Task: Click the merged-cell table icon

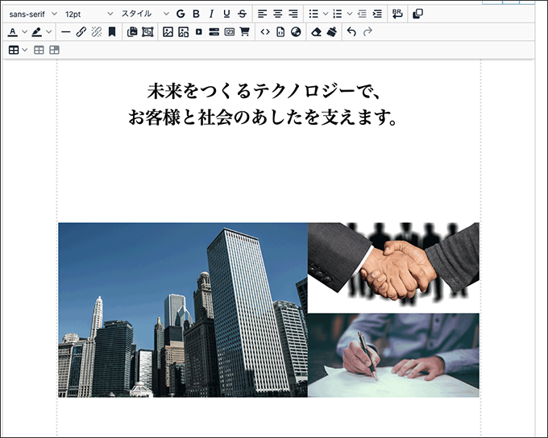Action: [x=54, y=50]
